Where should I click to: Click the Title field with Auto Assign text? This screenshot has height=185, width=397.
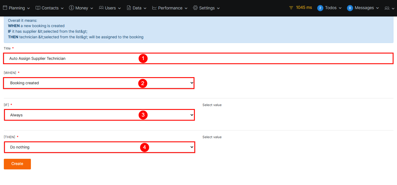click(x=198, y=59)
